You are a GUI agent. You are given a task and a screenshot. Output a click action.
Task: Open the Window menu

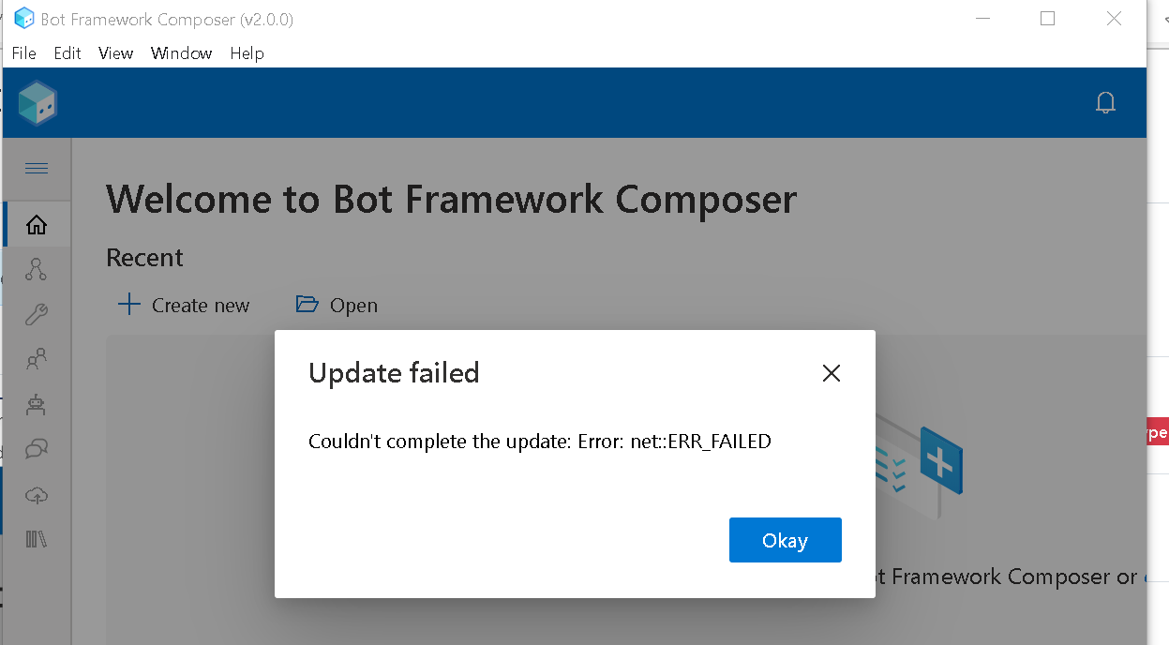(181, 53)
